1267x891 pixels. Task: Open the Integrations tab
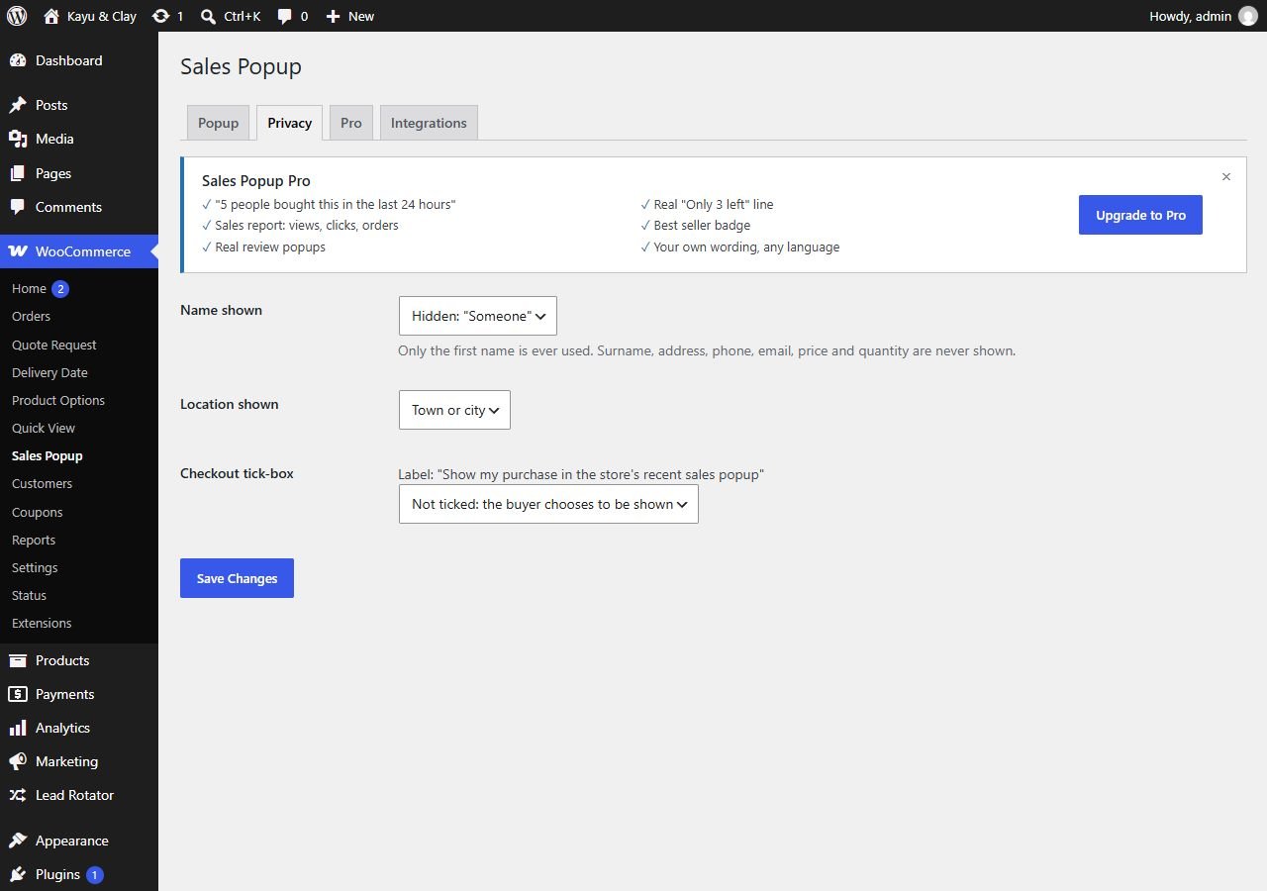click(x=429, y=123)
